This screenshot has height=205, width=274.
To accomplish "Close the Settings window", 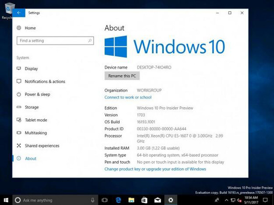I will (242, 13).
